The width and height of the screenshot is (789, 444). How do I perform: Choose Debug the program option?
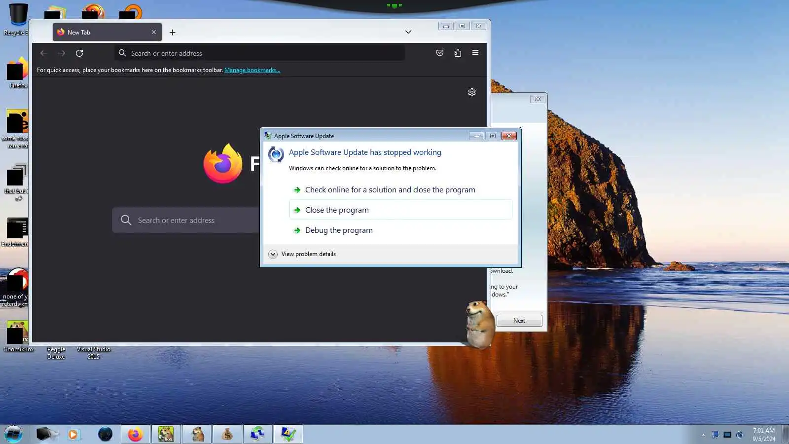(x=400, y=230)
